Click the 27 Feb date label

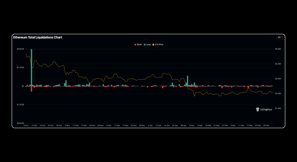tap(225, 125)
